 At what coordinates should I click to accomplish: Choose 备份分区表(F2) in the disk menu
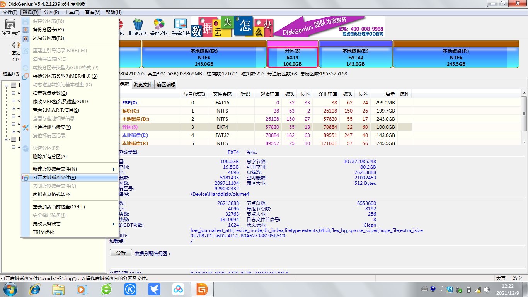tap(70, 30)
